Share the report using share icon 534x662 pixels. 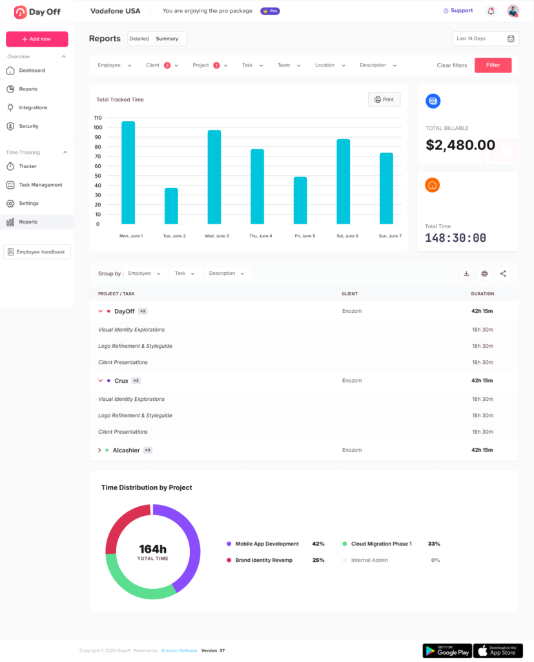point(503,273)
